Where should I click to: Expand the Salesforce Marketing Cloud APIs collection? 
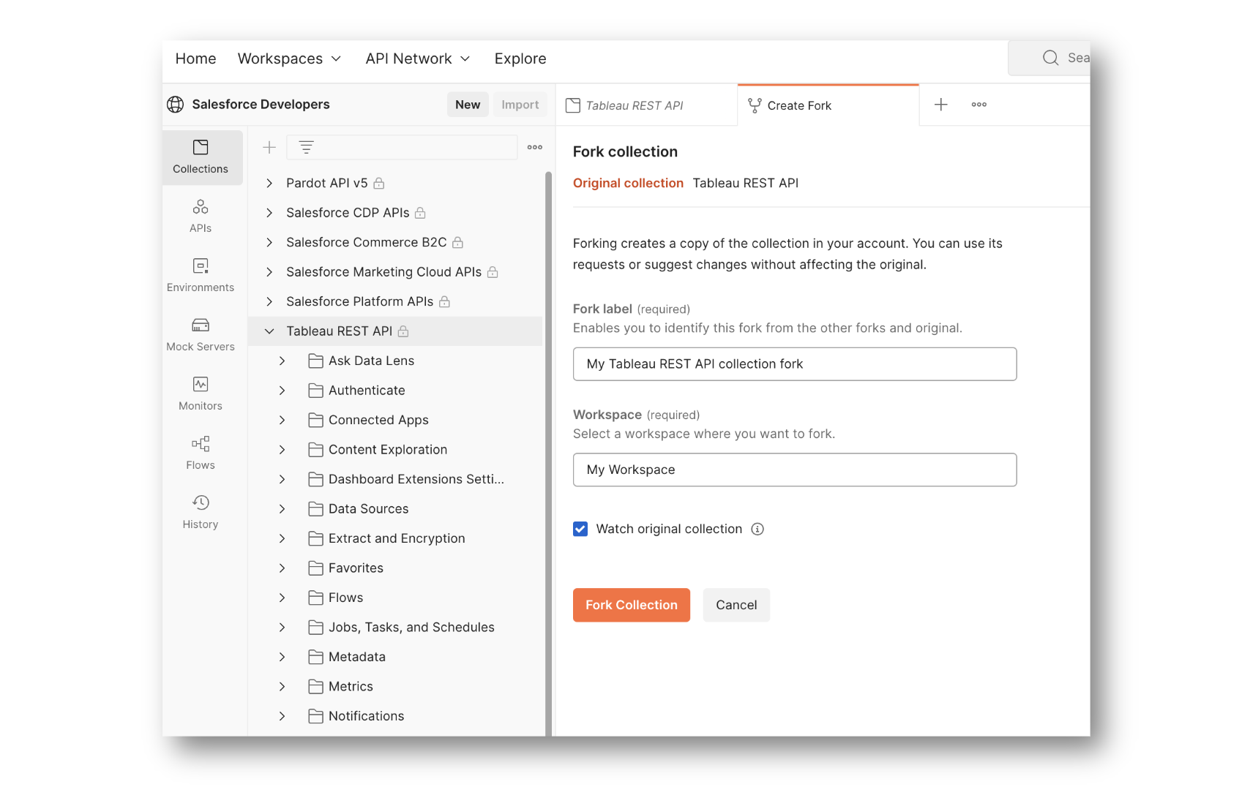tap(269, 272)
